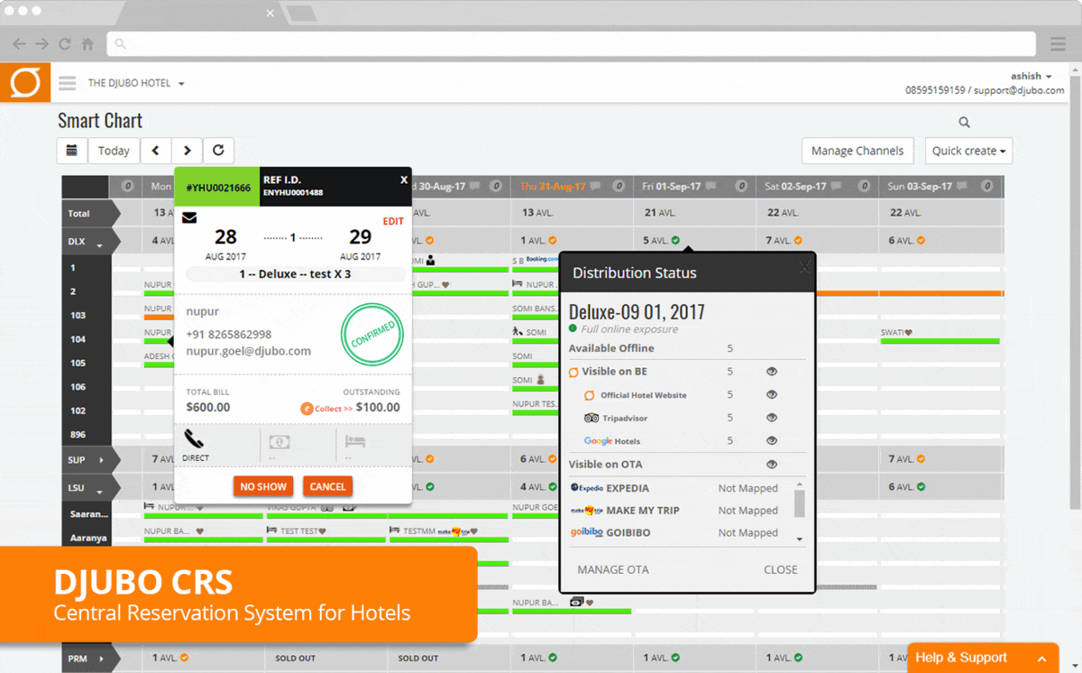Toggle visibility for Tripadvisor
The height and width of the screenshot is (673, 1082).
(772, 419)
